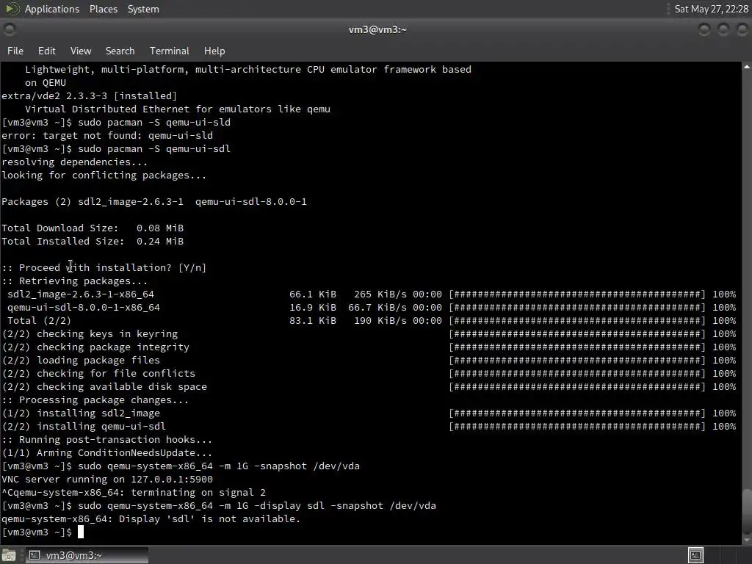The height and width of the screenshot is (564, 752).
Task: Select the vm3@vm3:~ taskbar window button
Action: 86,555
